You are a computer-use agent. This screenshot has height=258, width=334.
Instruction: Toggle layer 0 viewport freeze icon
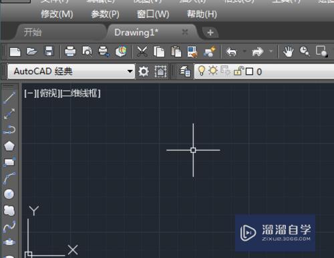(225, 71)
